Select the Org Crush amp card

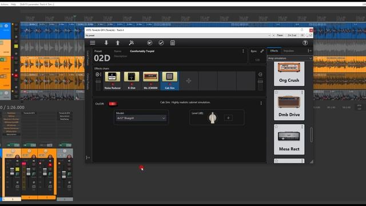coord(289,74)
